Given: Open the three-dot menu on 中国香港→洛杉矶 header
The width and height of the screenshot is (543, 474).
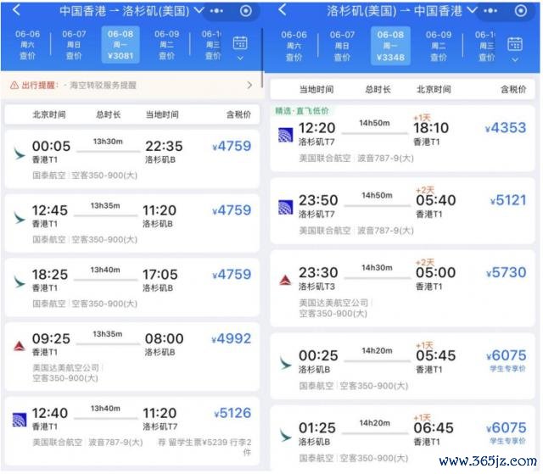Looking at the screenshot, I should [x=217, y=11].
